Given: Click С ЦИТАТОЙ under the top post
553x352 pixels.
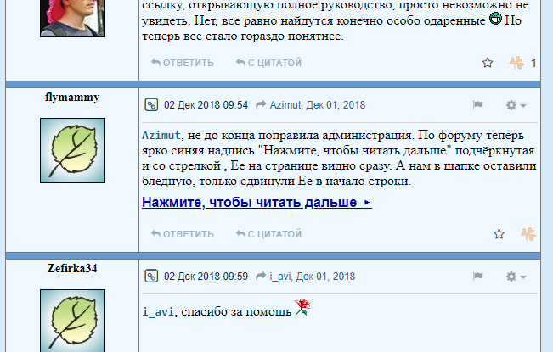Looking at the screenshot, I should pyautogui.click(x=268, y=63).
